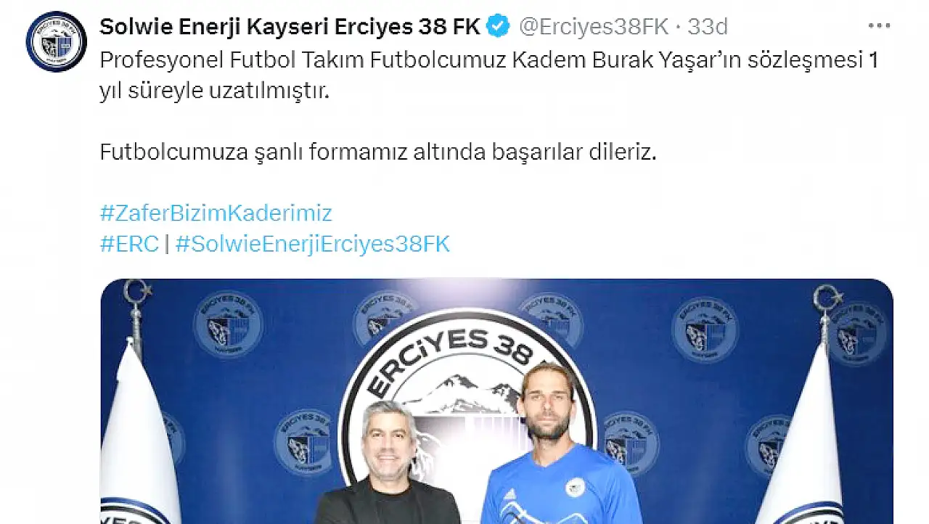Click the tweet text about Kadem Burak Yaşar

(489, 76)
